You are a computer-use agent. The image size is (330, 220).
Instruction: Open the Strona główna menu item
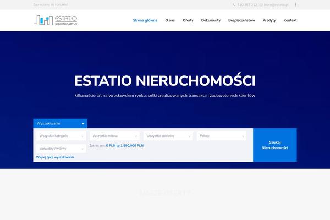[145, 20]
